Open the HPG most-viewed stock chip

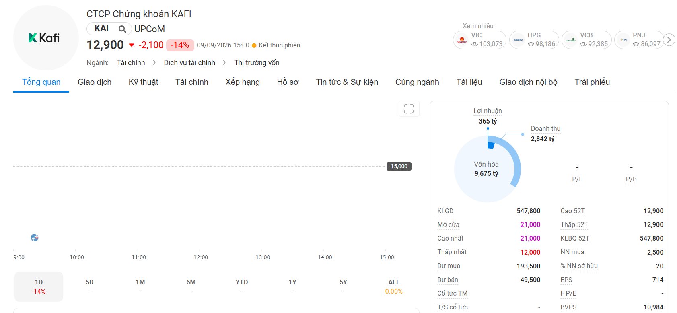coord(534,40)
